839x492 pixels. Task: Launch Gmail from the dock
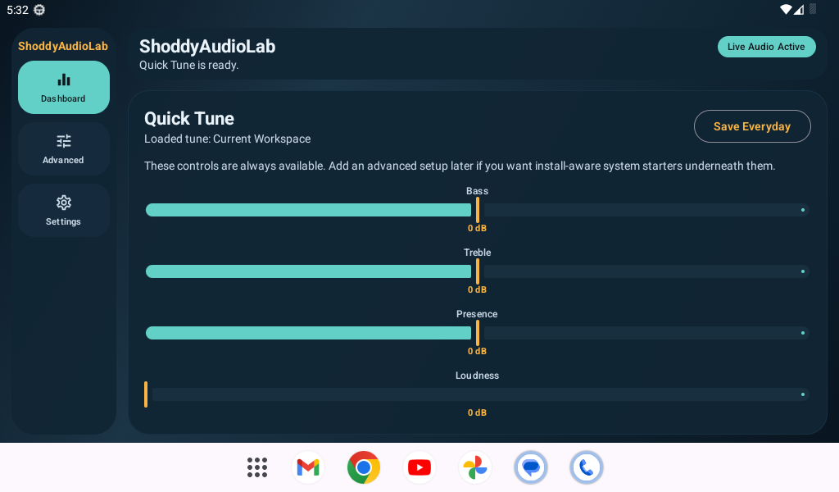pos(307,467)
